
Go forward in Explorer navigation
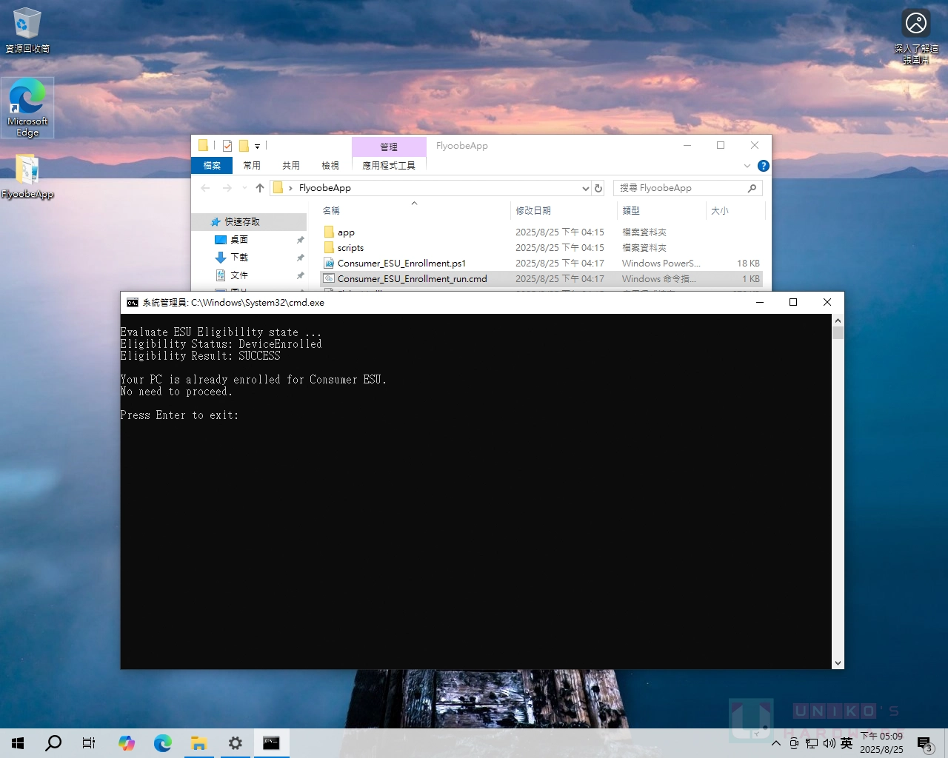227,188
